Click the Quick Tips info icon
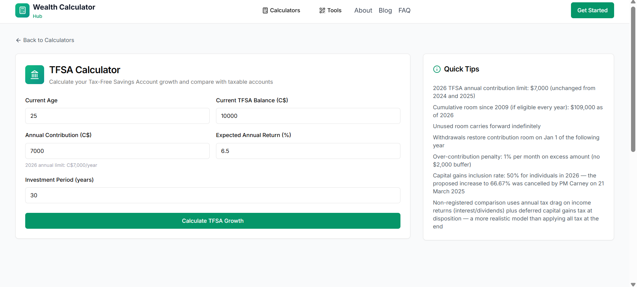Screen dimensions: 637x287 coord(437,69)
